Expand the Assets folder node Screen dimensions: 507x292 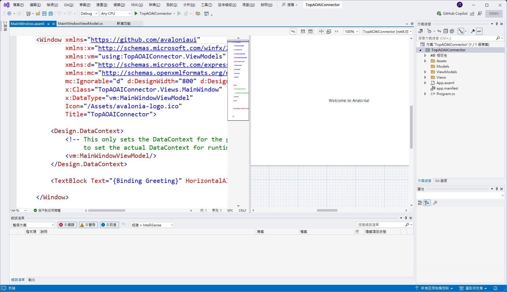[425, 61]
